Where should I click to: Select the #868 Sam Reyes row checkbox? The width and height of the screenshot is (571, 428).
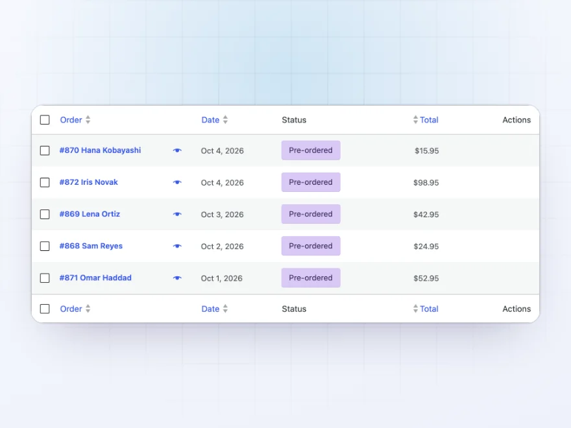tap(45, 246)
